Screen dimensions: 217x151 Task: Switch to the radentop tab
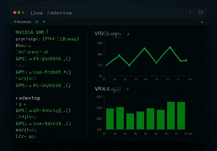click(60, 13)
